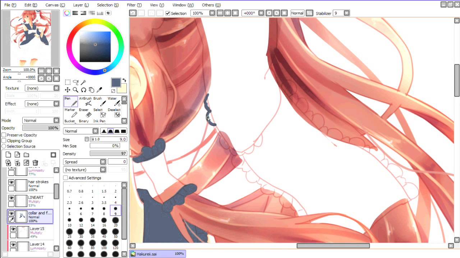Click the foreground color swatch
This screenshot has width=460, height=258.
116,82
